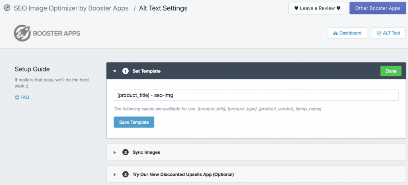Click the left heart in Leave a Review
Image resolution: width=408 pixels, height=185 pixels.
296,8
